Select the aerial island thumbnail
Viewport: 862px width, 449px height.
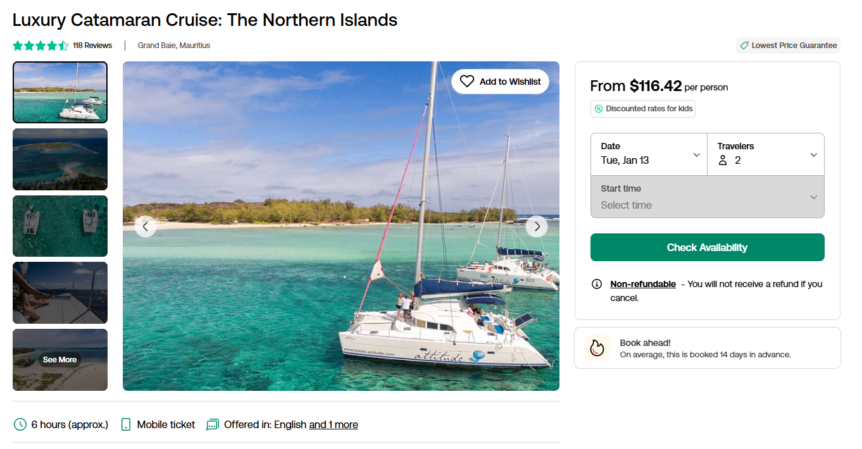click(x=60, y=159)
